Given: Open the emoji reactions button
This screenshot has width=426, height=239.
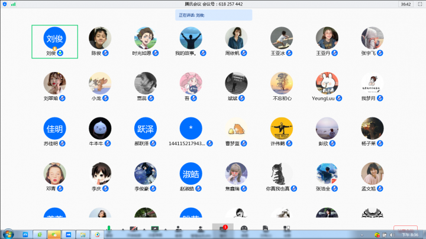Looking at the screenshot, I should point(244,228).
